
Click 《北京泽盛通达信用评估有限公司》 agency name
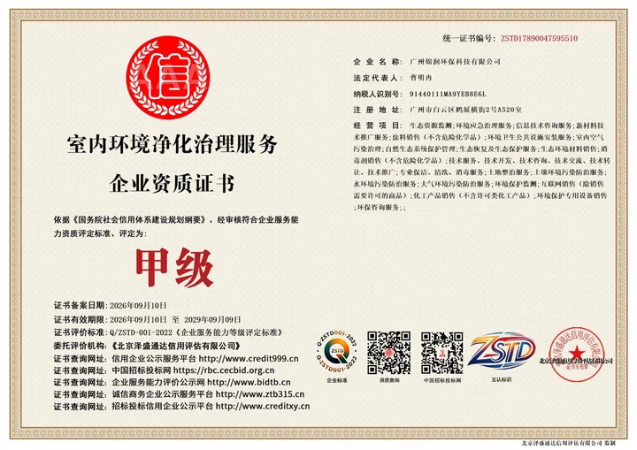click(x=175, y=346)
